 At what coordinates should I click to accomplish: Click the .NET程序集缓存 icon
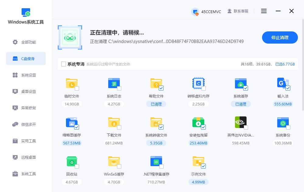156,162
